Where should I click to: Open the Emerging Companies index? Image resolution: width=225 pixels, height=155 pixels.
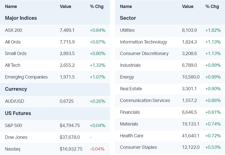point(26,77)
